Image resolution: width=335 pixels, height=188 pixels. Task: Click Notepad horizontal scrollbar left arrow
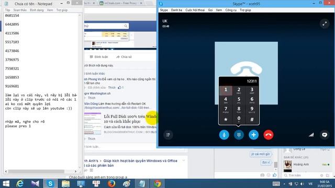point(6,171)
